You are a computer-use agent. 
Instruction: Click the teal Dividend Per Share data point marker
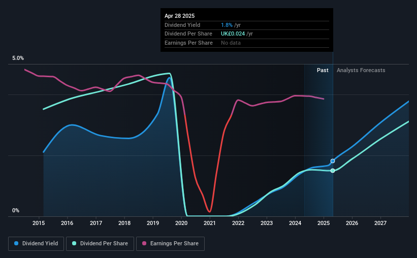333,171
